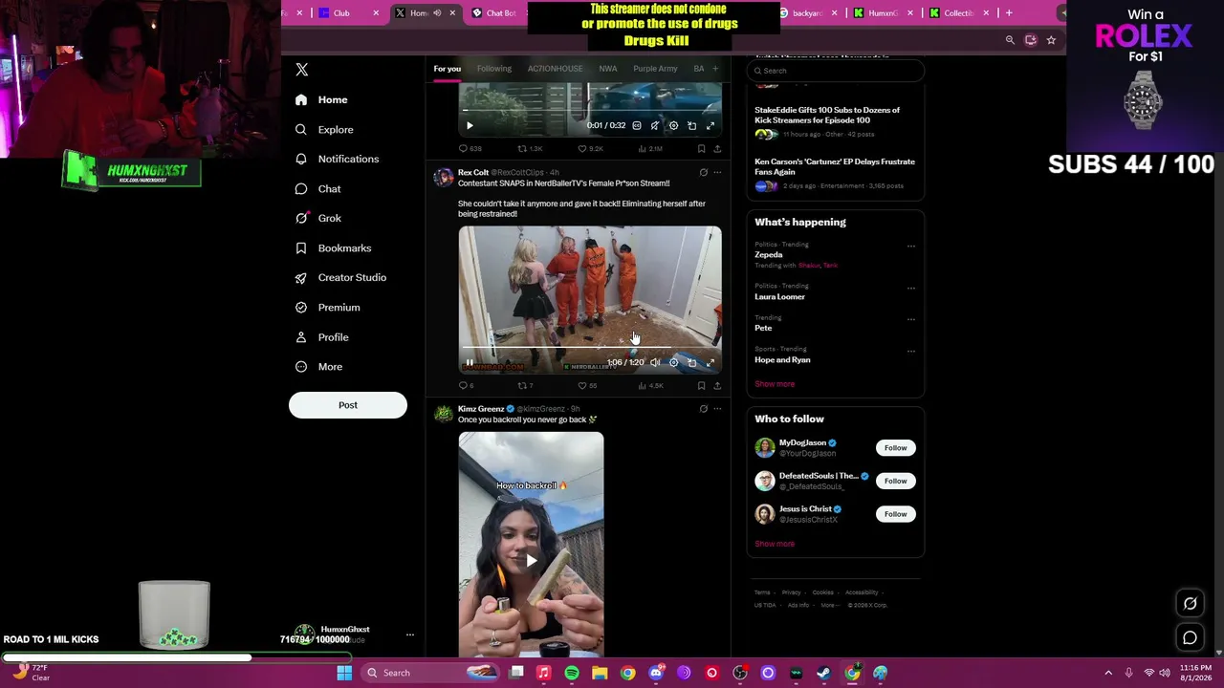
Task: Open more options on Kimz Greenz post
Action: 717,409
